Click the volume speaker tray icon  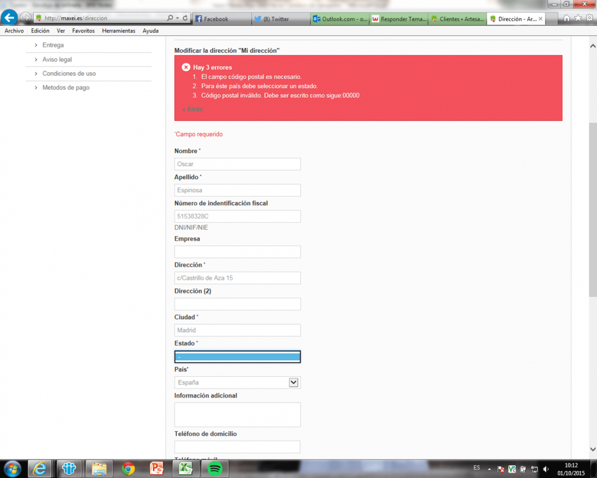(546, 469)
